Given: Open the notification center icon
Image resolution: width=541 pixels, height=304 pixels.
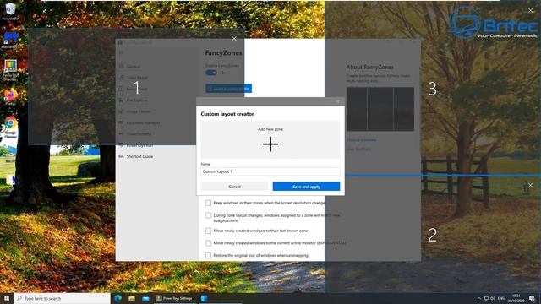Looking at the screenshot, I should (533, 298).
